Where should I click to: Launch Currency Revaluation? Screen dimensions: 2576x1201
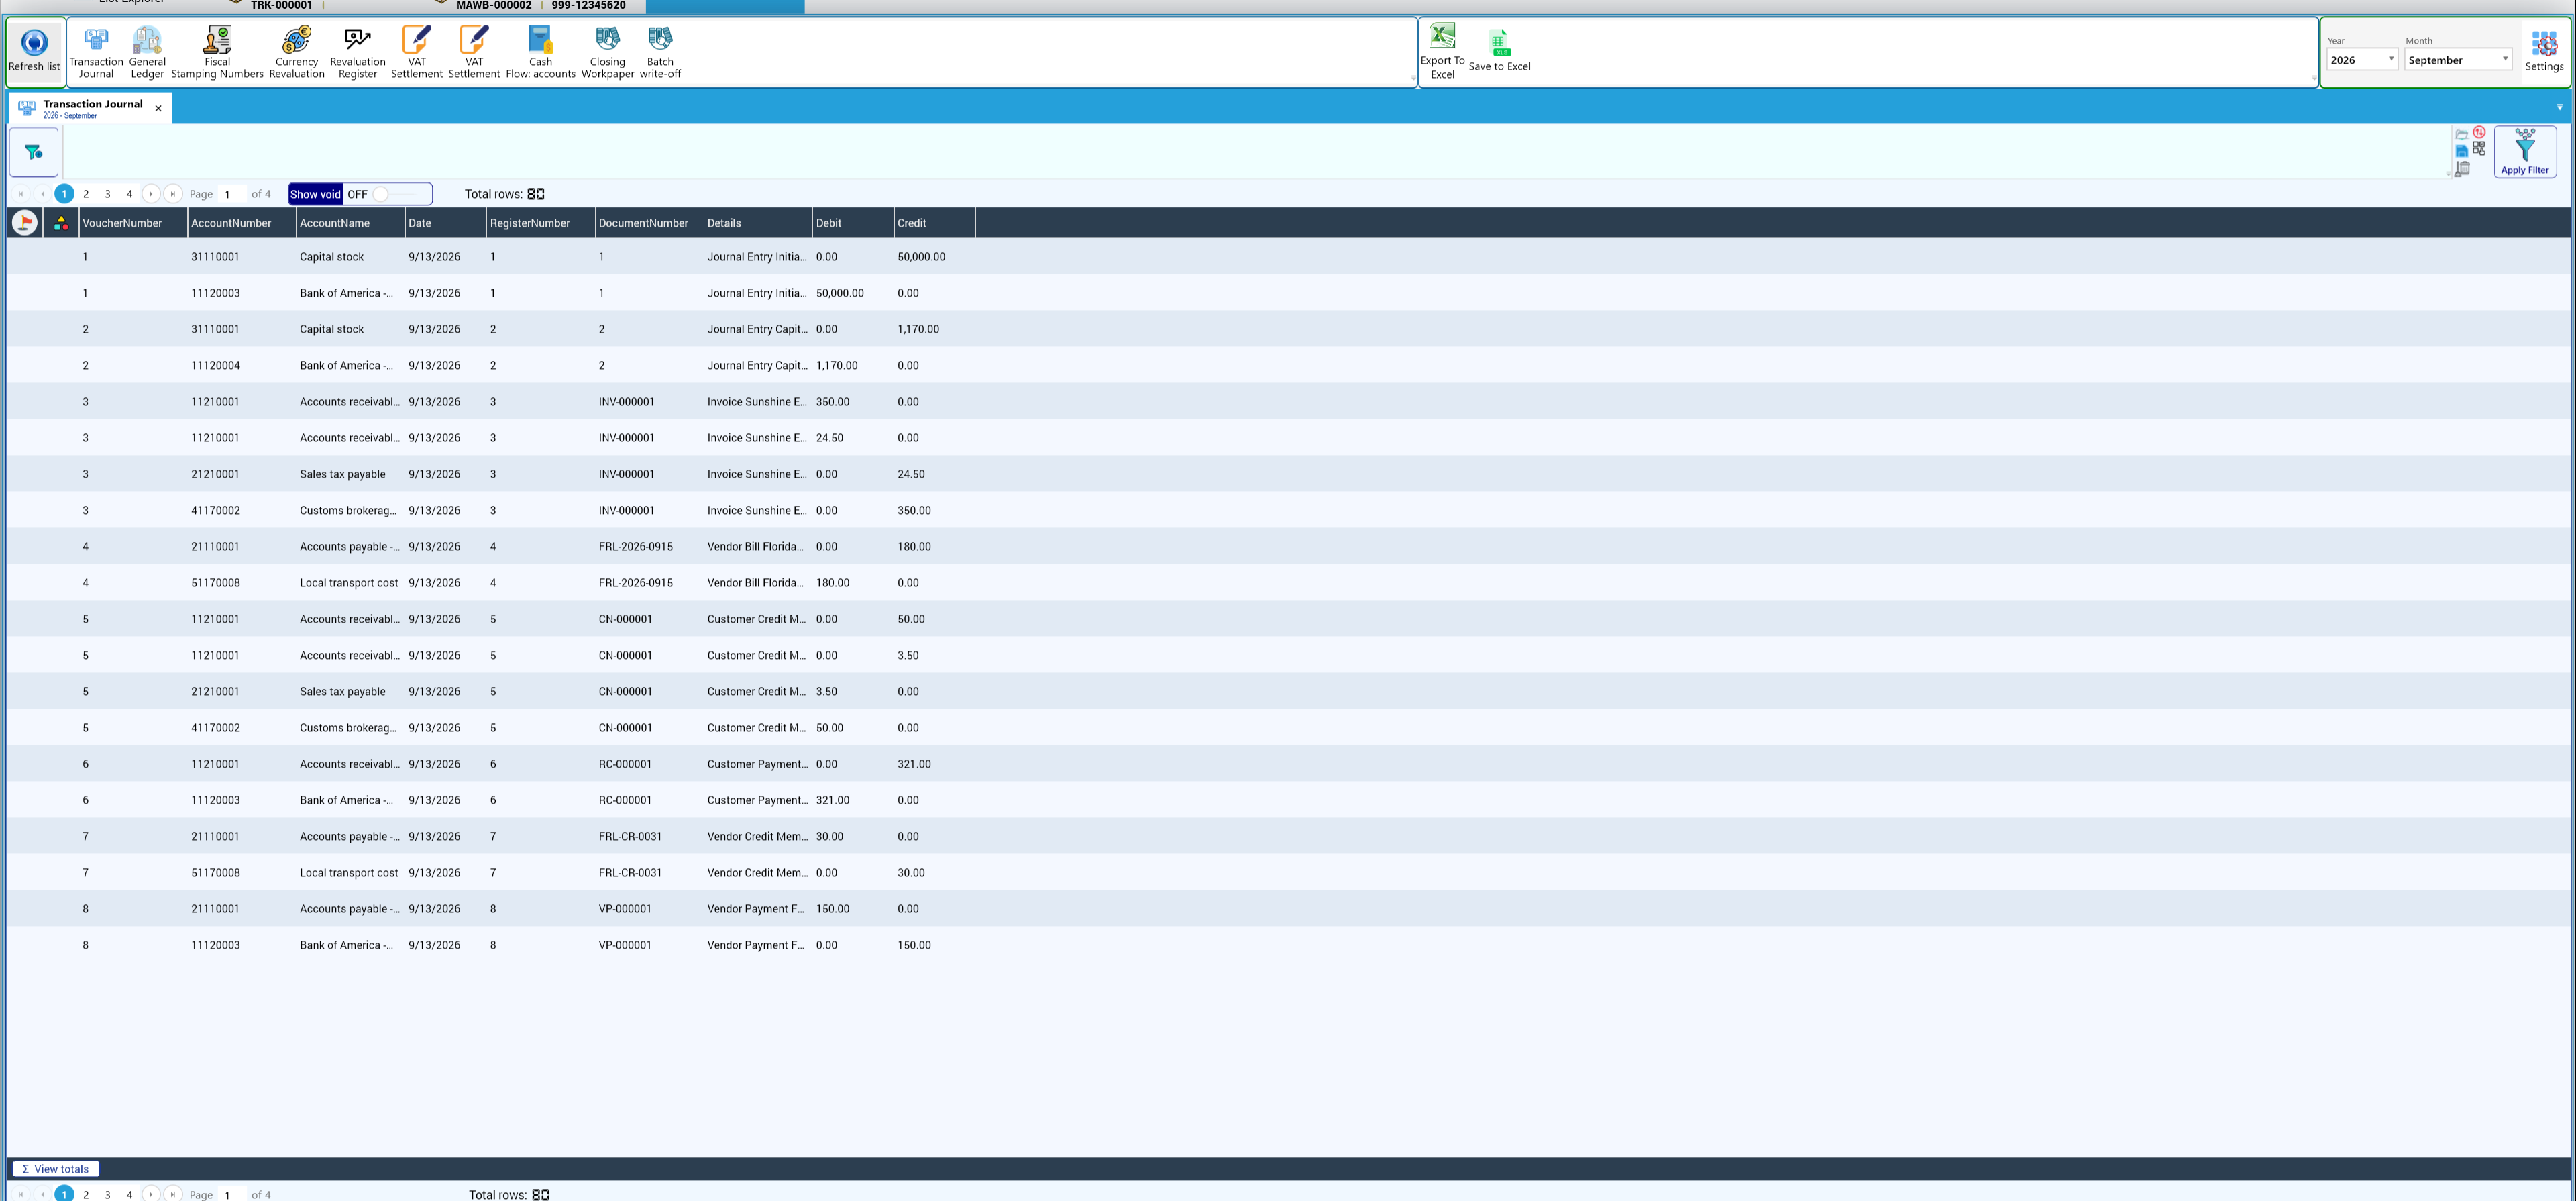tap(297, 52)
